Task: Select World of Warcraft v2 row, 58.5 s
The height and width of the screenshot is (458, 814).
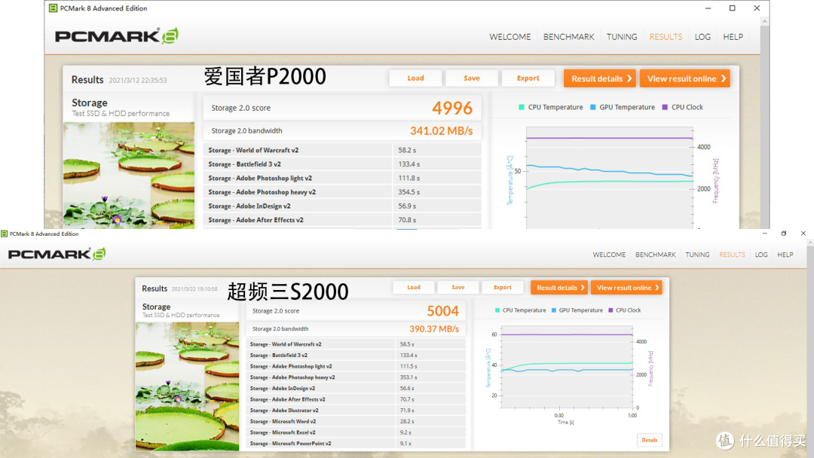Action: tap(356, 344)
